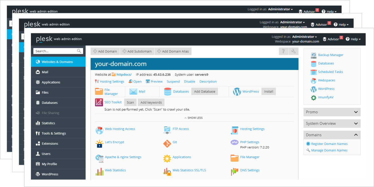Select Statistics in the sidebar
This screenshot has height=187, width=374.
point(58,123)
